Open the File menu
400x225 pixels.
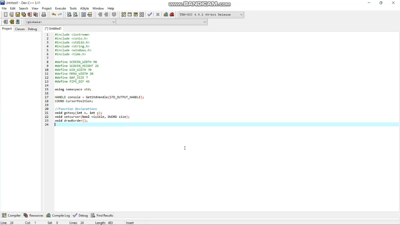4,8
